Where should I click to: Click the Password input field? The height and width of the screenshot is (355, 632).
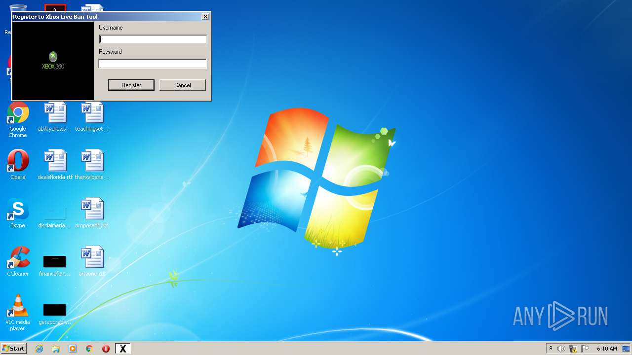click(153, 64)
